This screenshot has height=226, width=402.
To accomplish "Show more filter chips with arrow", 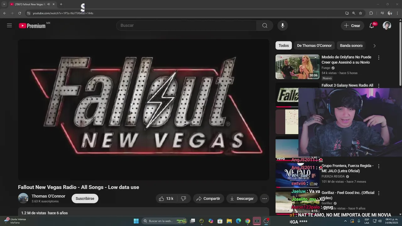I will tap(374, 46).
